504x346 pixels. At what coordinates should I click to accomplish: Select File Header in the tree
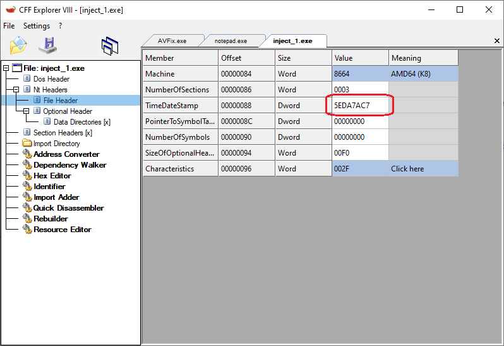coord(61,101)
